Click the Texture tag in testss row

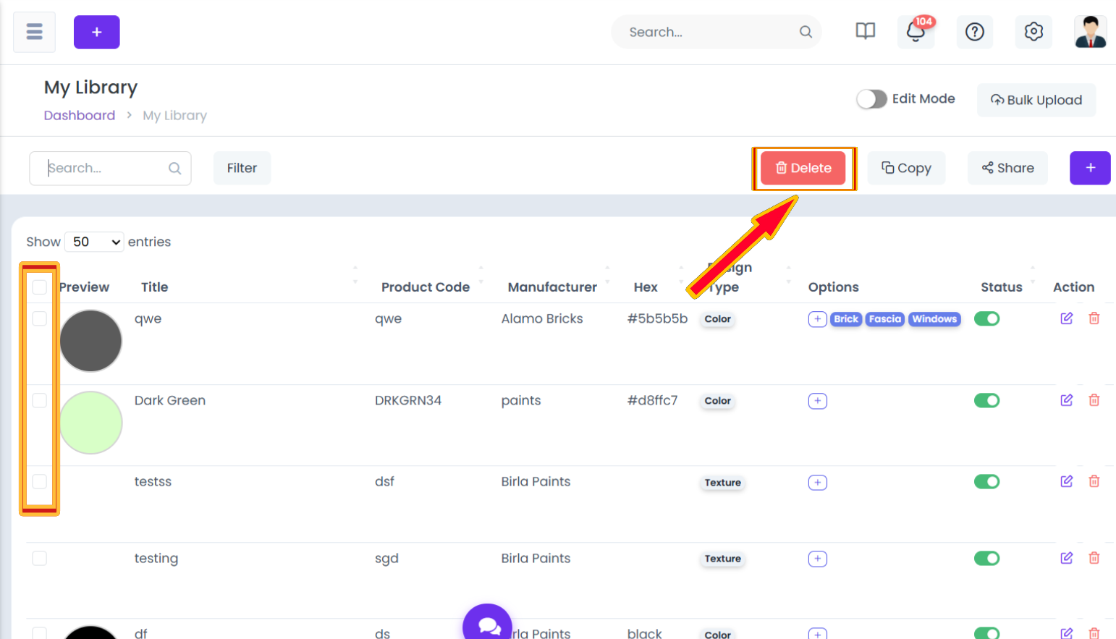click(x=722, y=483)
